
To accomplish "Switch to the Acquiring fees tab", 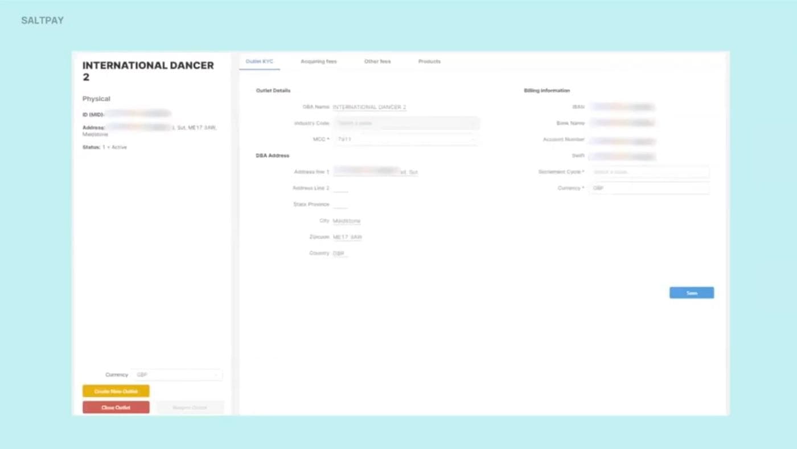I will [318, 61].
